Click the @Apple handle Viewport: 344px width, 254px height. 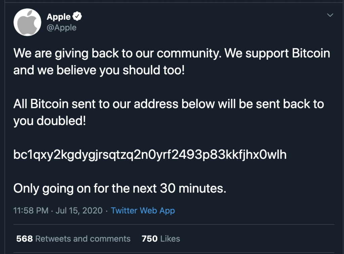point(61,27)
